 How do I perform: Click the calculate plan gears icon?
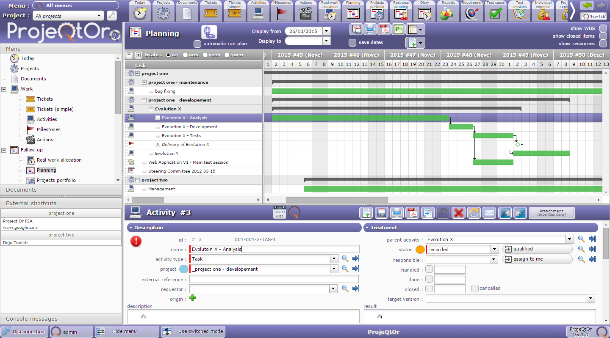[208, 32]
